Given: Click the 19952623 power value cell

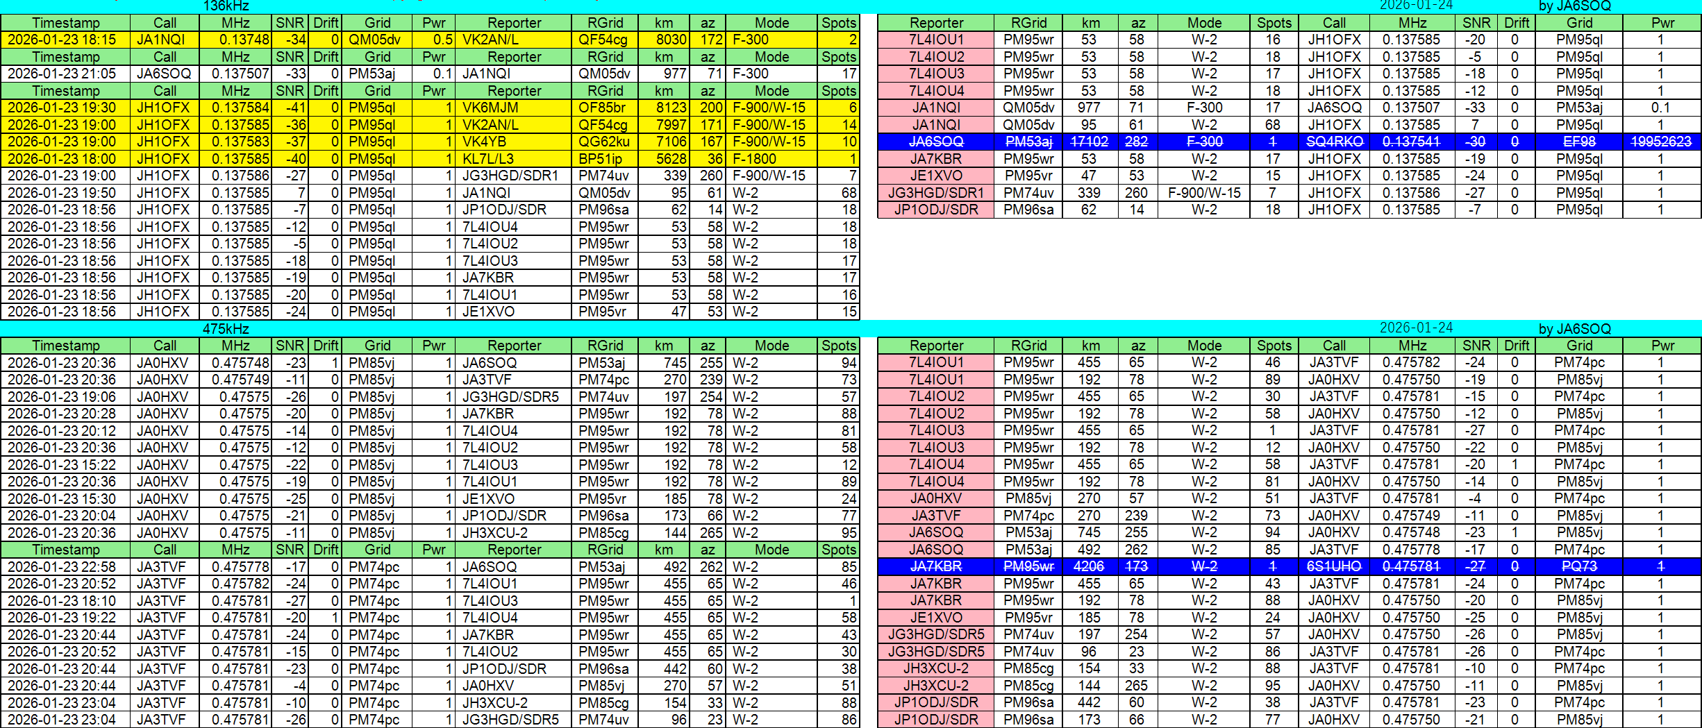Looking at the screenshot, I should (x=1661, y=142).
